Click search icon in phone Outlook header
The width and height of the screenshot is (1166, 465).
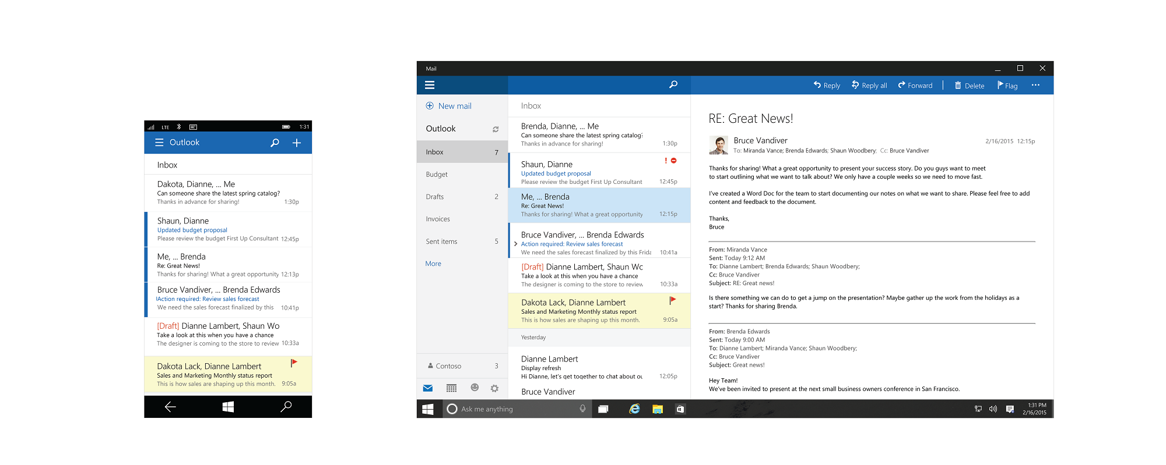[x=275, y=143]
